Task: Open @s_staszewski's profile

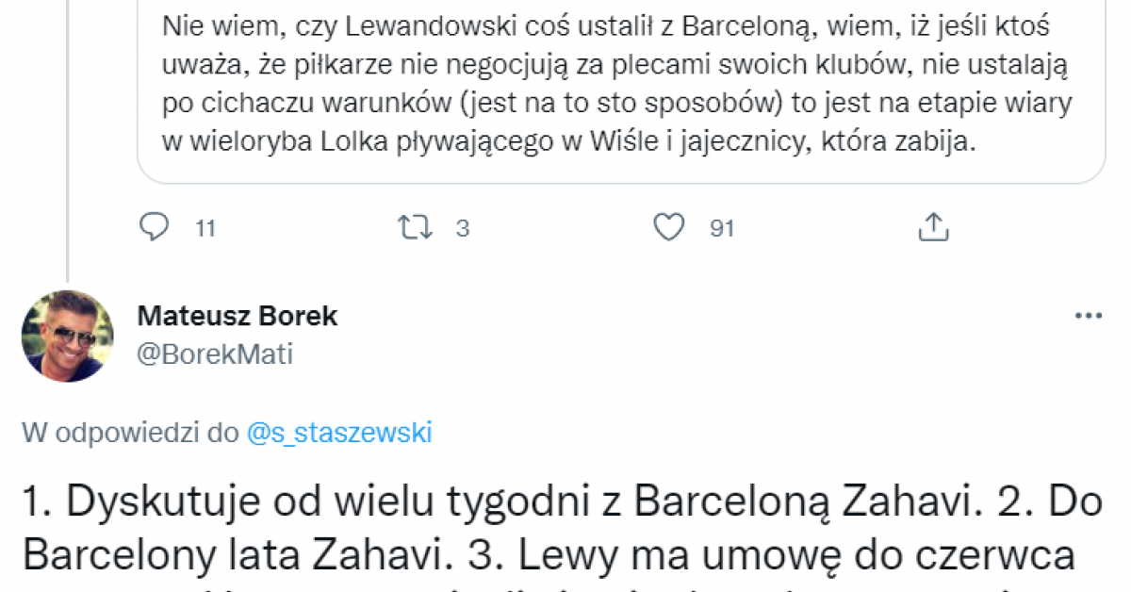Action: tap(340, 430)
